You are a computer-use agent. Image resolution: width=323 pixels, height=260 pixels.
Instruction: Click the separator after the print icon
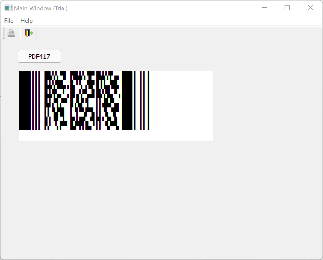(x=19, y=33)
